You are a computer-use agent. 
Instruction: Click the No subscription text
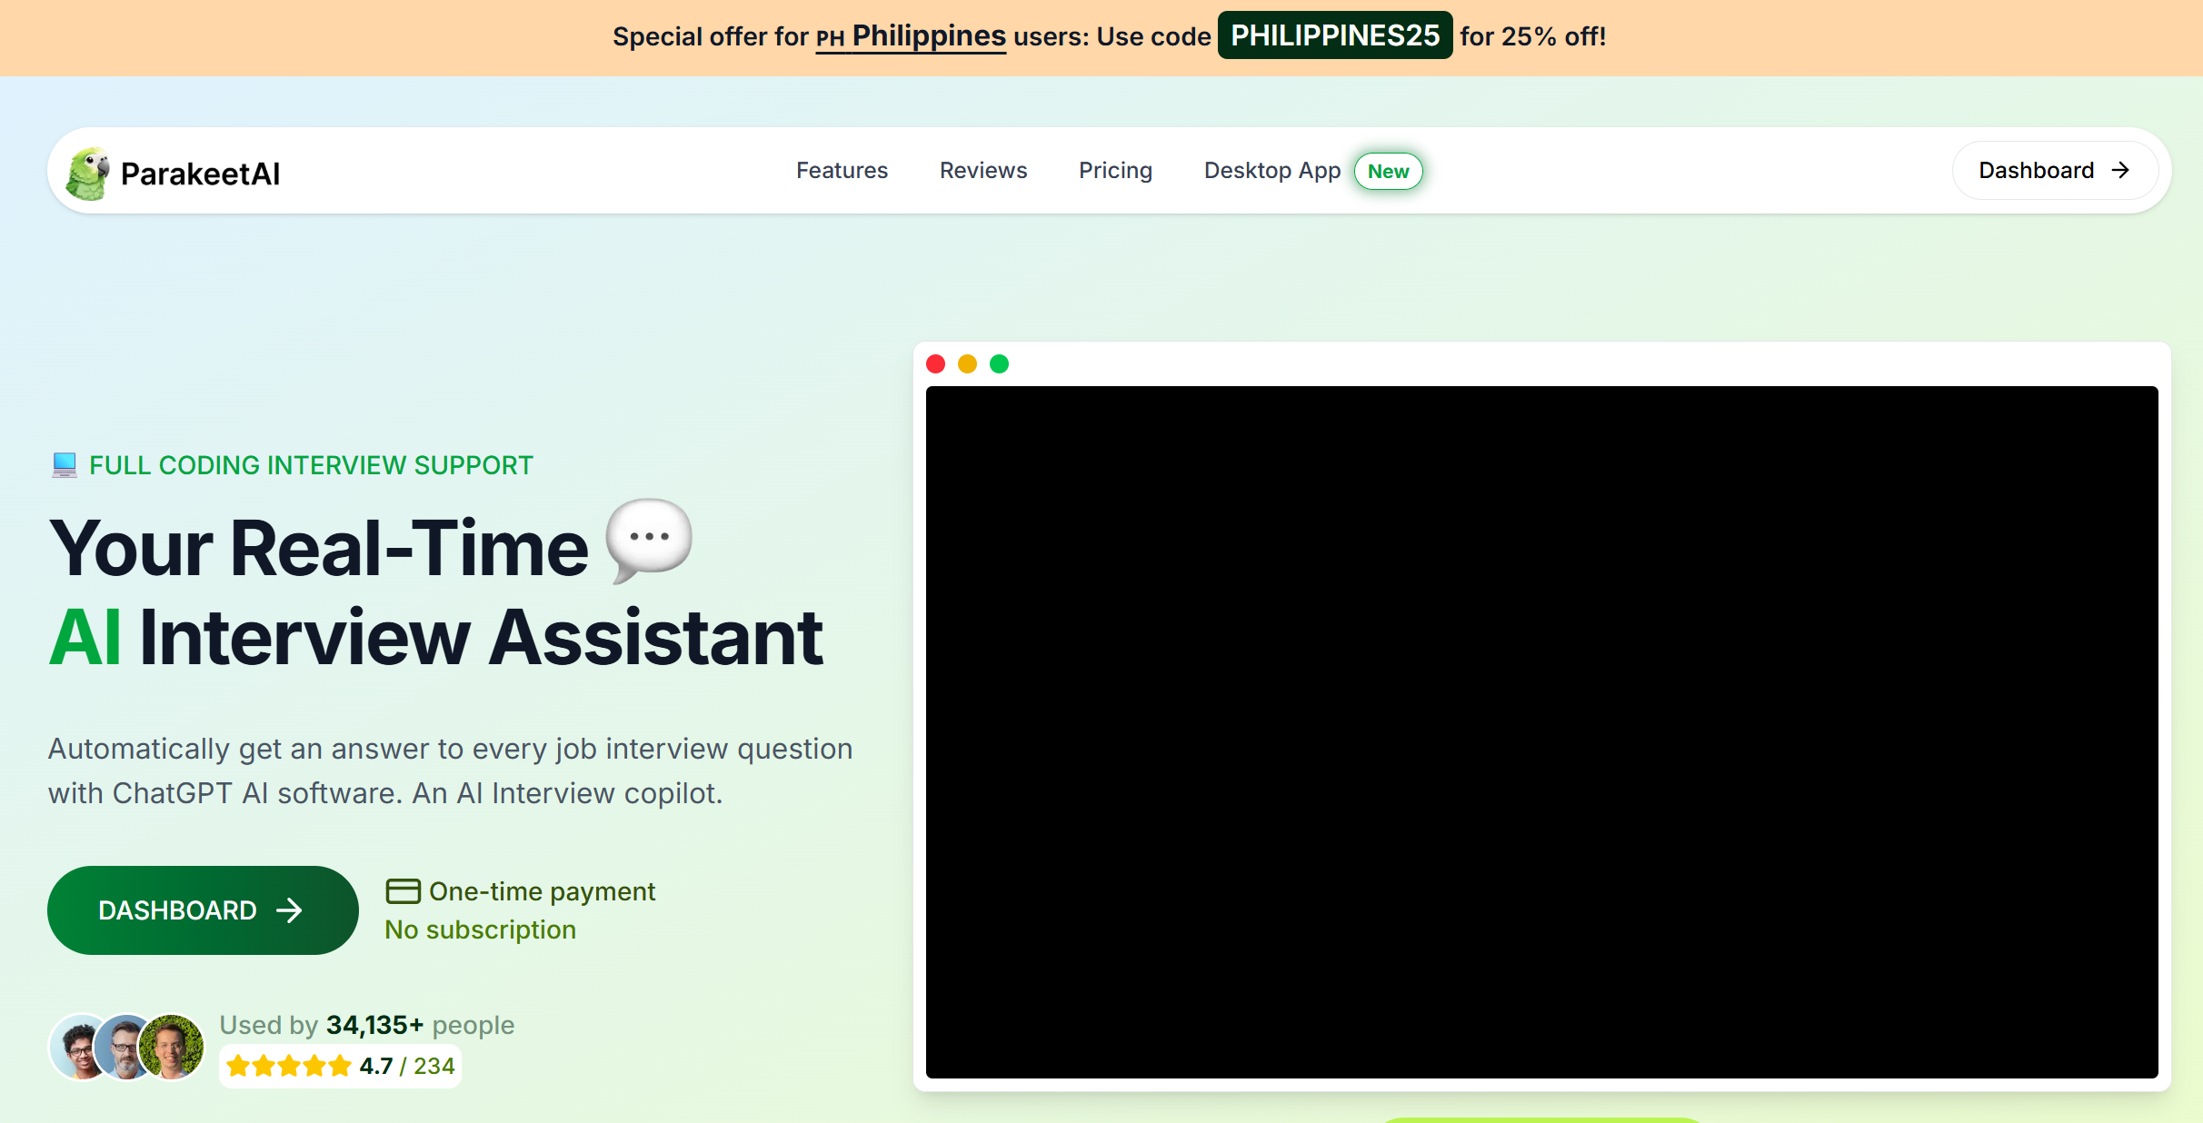click(x=480, y=929)
